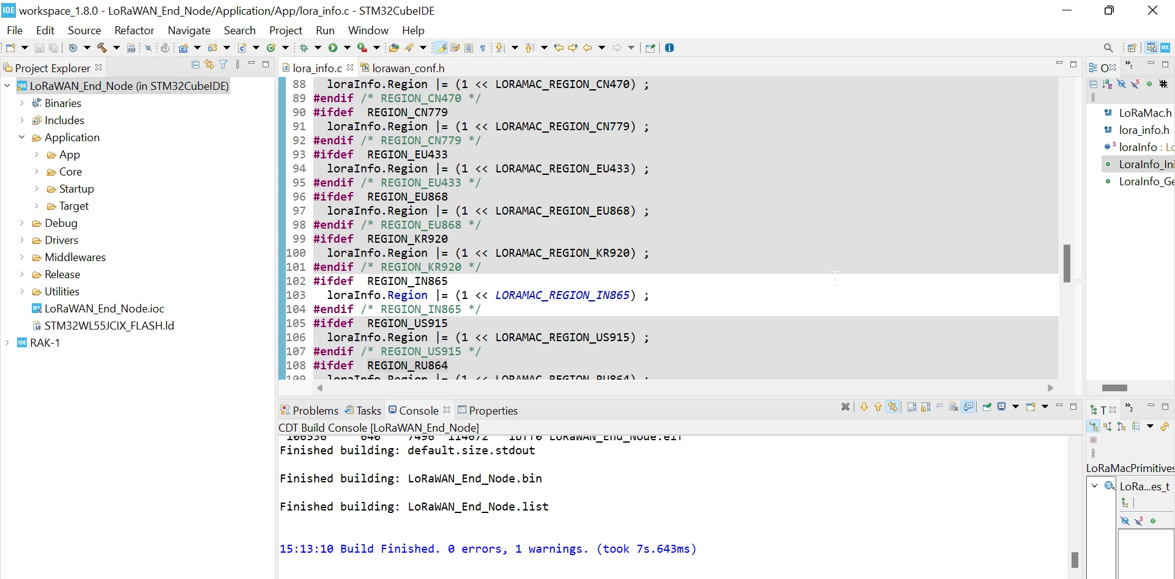Expand the RAK-1 project
This screenshot has height=579, width=1175.
[x=7, y=342]
